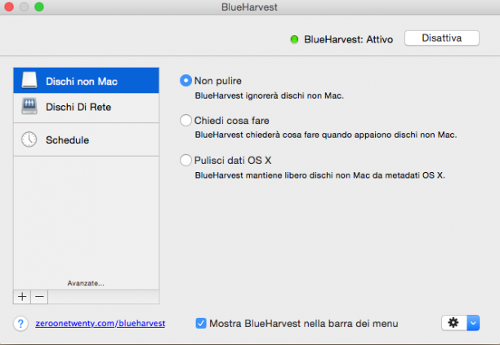Close the BlueHarvest window

pyautogui.click(x=9, y=7)
